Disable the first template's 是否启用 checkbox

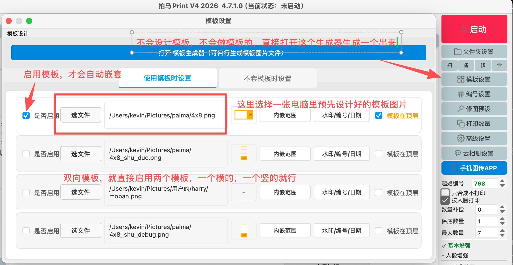(x=26, y=116)
